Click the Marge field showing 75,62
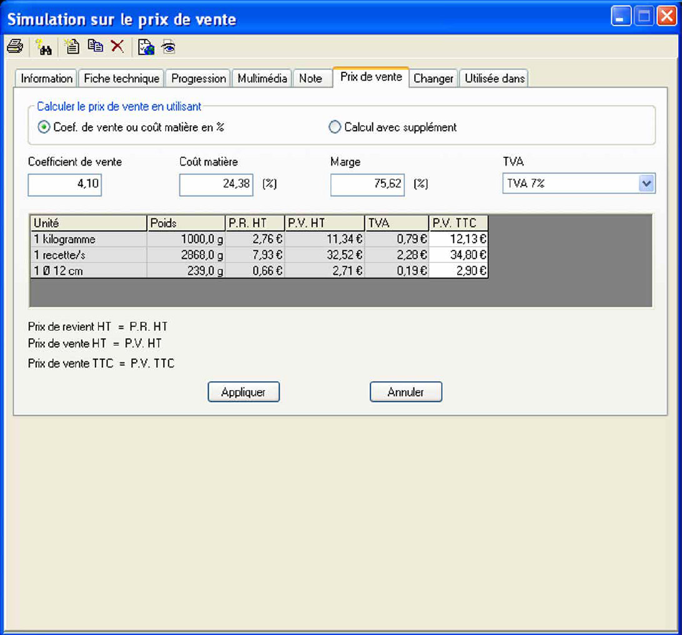682x635 pixels. [367, 184]
